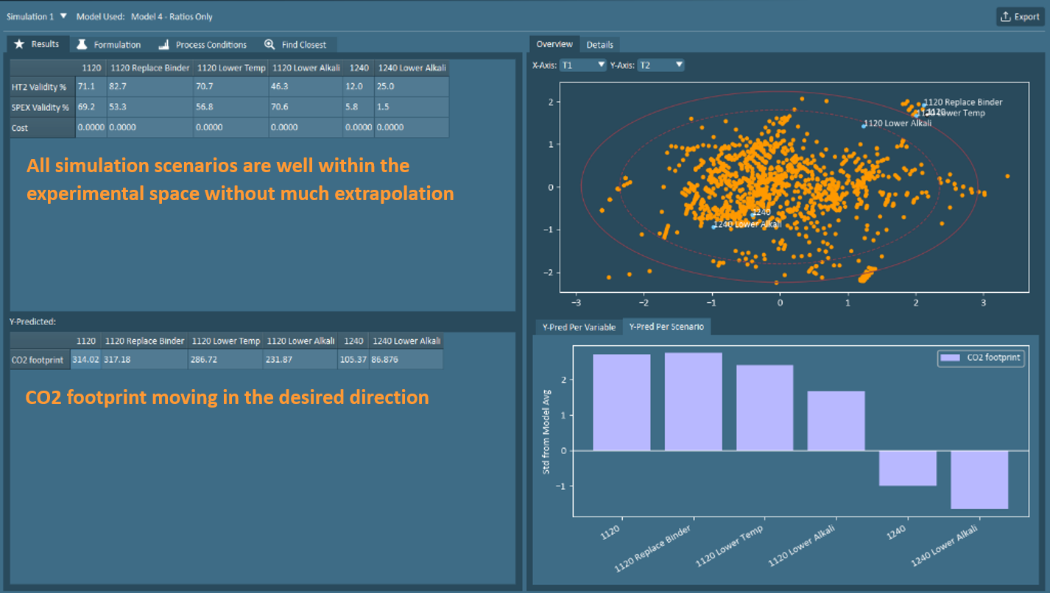The image size is (1050, 593).
Task: Expand the X-Axis T1 dropdown
Action: coord(582,65)
